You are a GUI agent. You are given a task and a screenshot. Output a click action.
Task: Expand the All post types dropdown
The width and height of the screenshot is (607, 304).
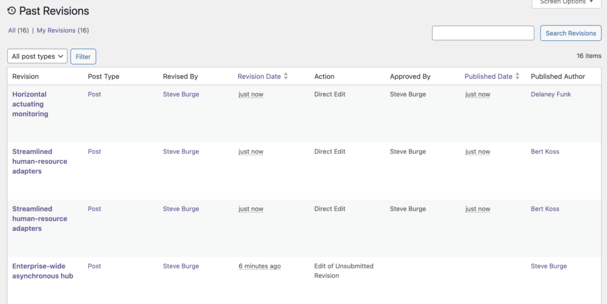click(x=37, y=57)
